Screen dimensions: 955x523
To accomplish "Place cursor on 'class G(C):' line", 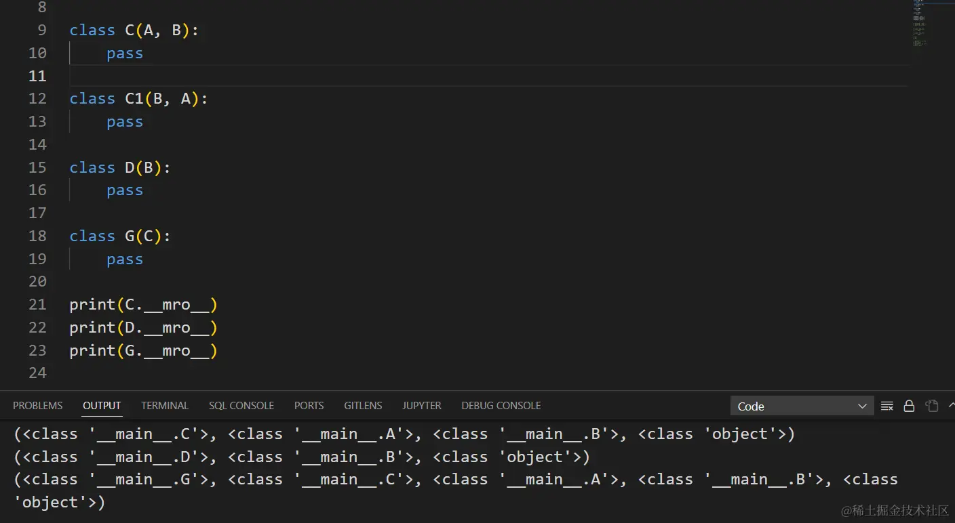I will 120,236.
